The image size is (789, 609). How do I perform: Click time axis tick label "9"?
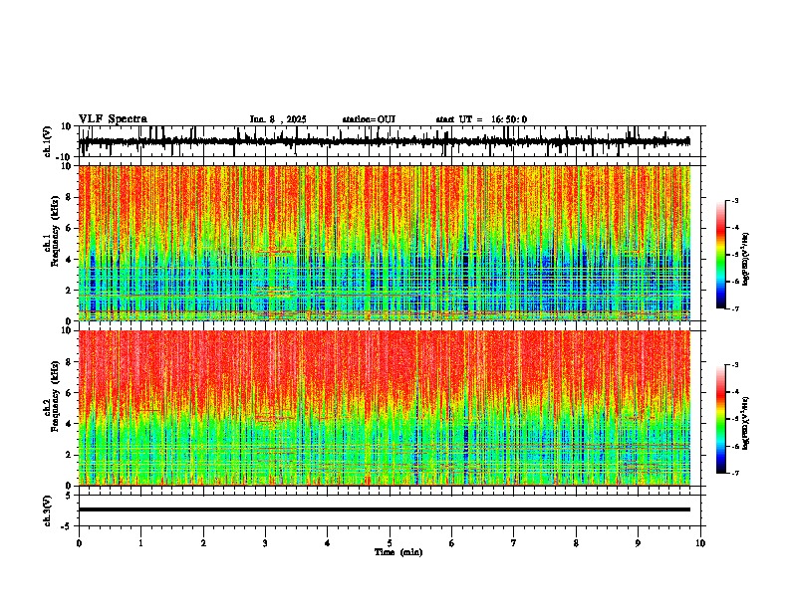[638, 543]
